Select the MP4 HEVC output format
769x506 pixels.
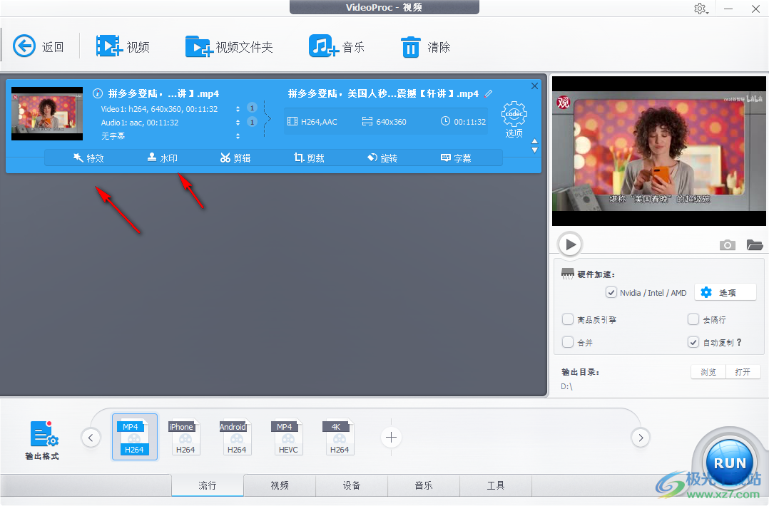click(x=287, y=437)
